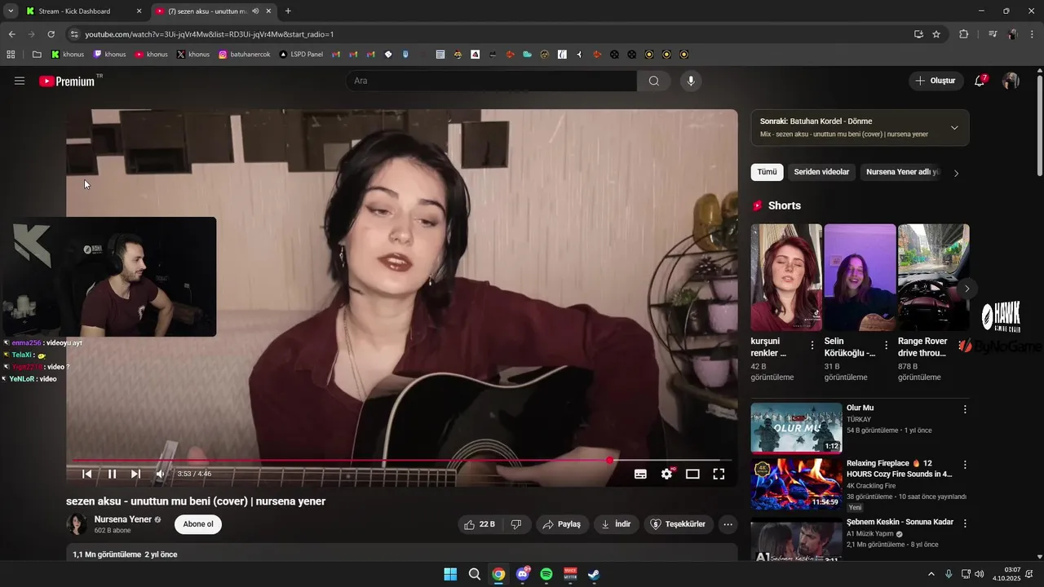Screen dimensions: 1044x587
Task: Click the İndir download button
Action: 616,524
